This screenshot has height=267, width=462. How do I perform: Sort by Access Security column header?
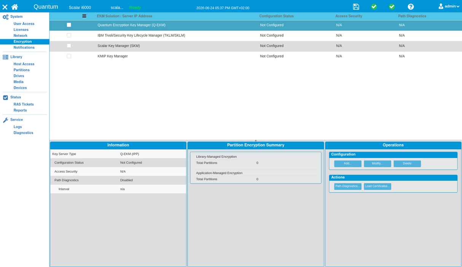349,16
